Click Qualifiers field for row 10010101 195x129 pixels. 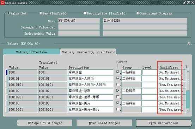[x=170, y=85]
